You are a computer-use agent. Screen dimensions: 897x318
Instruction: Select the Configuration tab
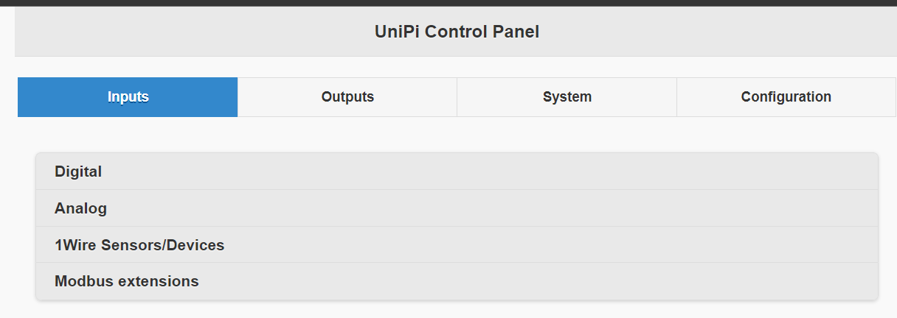[786, 97]
